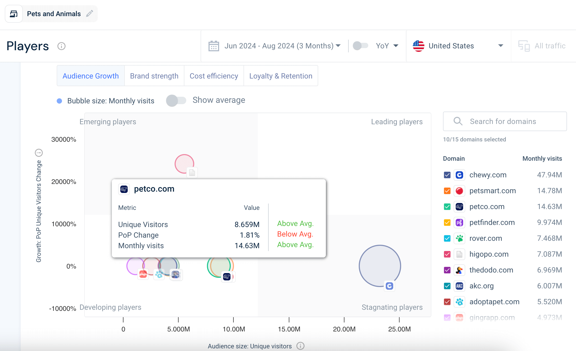Uncheck the petsmart.com checkbox

pyautogui.click(x=447, y=191)
